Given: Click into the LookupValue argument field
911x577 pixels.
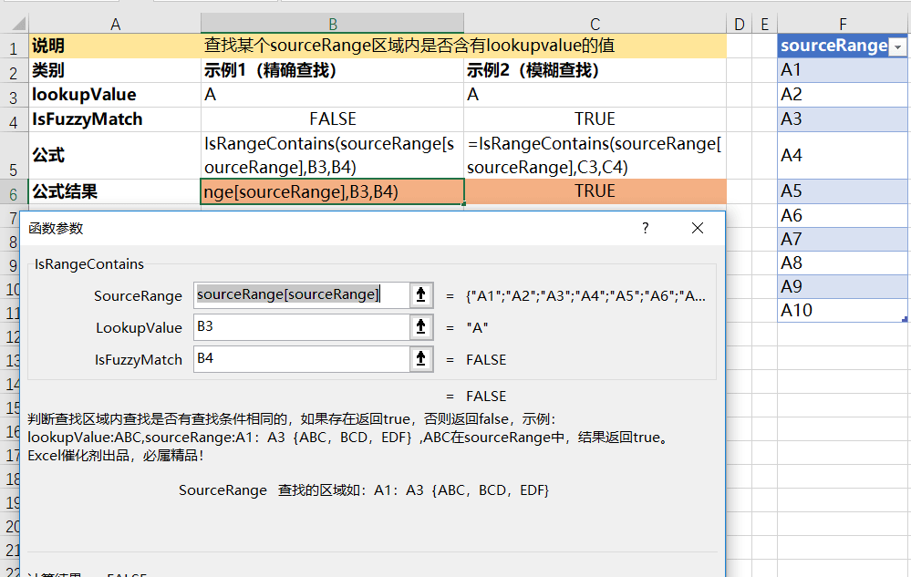Looking at the screenshot, I should click(302, 327).
